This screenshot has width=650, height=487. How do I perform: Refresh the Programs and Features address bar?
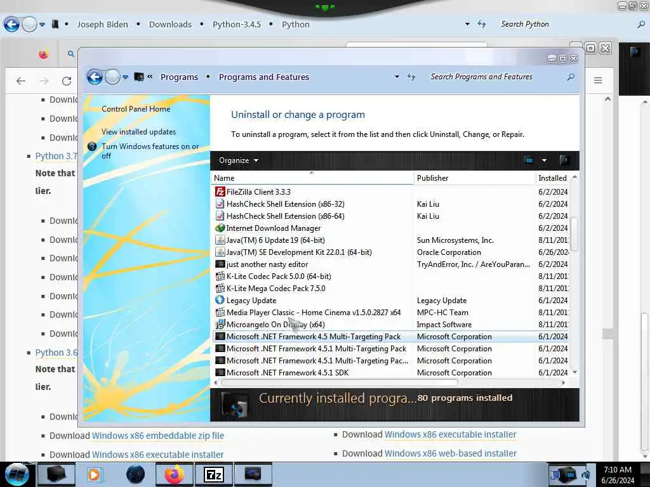(x=411, y=77)
